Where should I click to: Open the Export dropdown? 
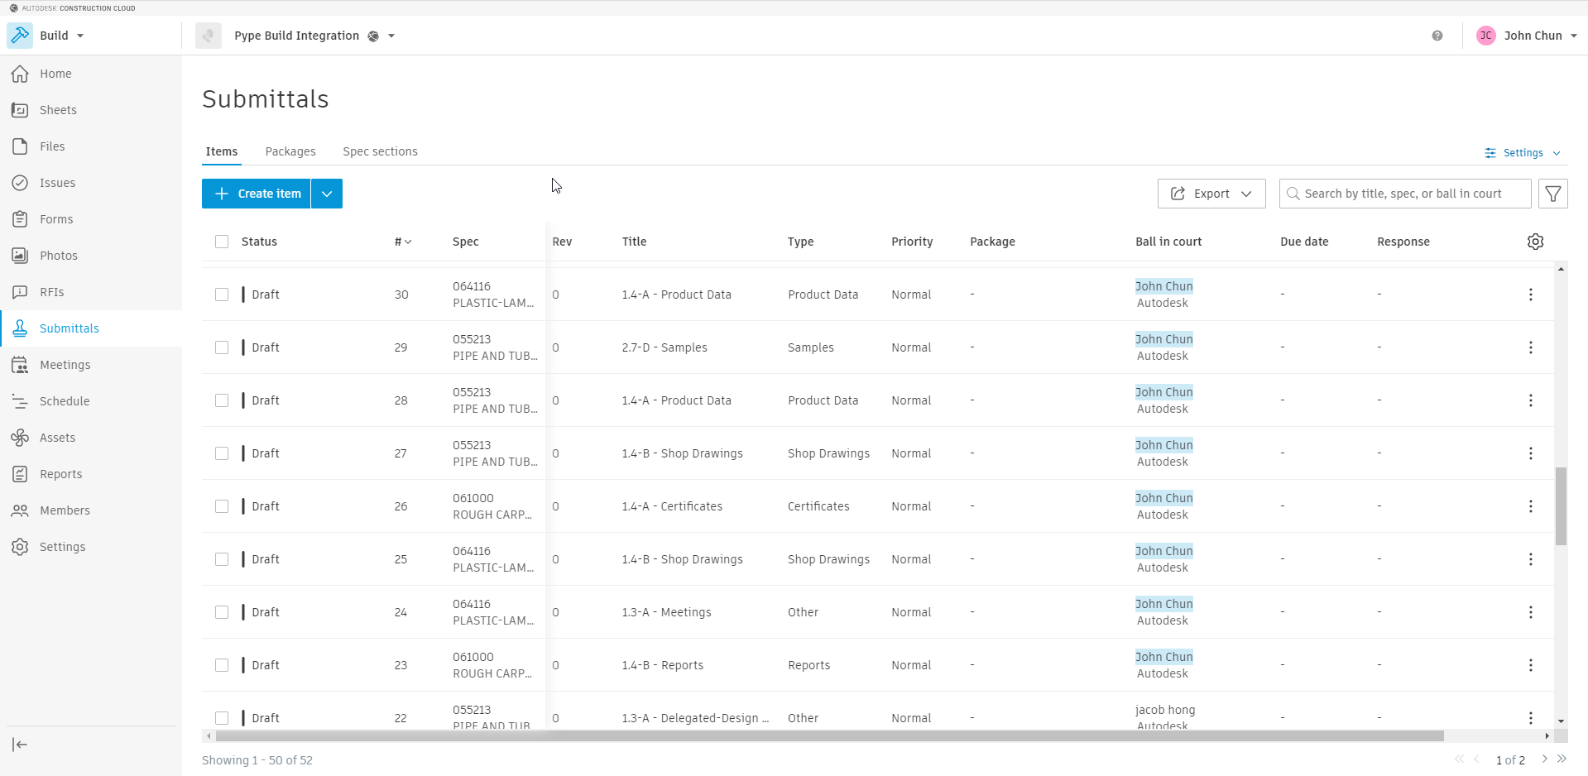tap(1211, 194)
